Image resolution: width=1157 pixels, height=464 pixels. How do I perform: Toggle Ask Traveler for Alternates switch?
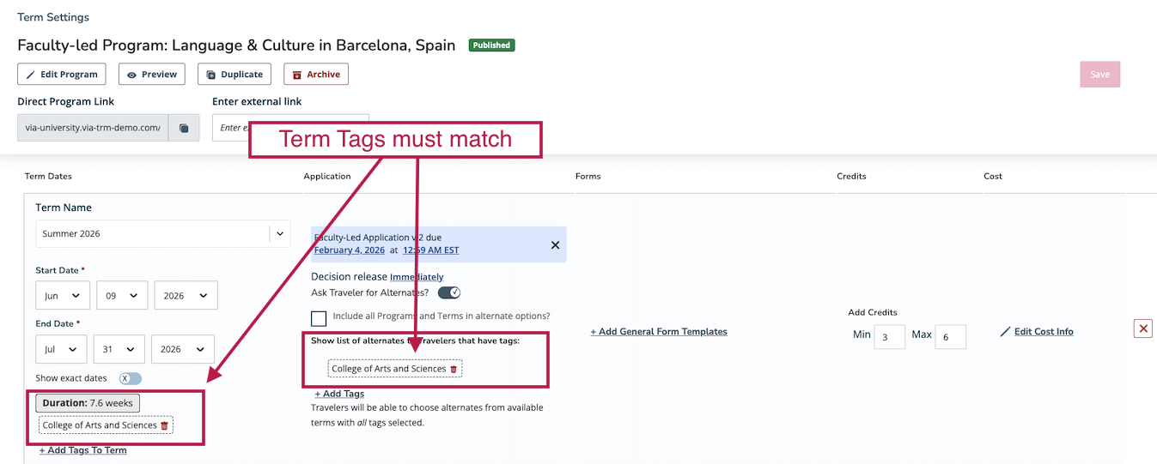click(x=449, y=292)
